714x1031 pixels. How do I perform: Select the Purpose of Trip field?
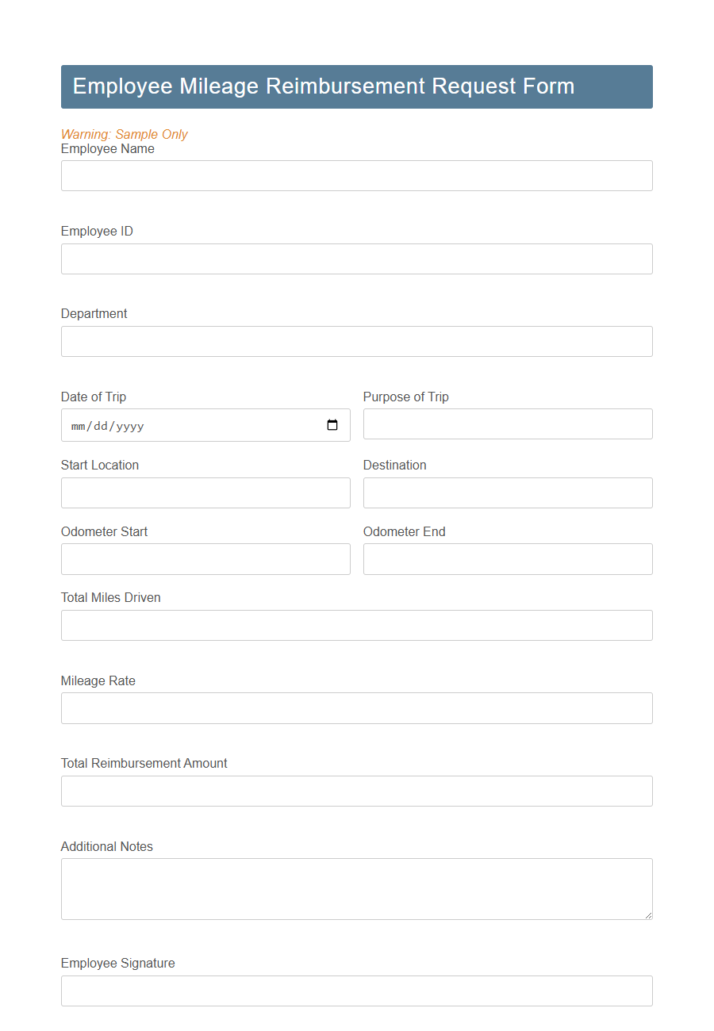[x=507, y=424]
